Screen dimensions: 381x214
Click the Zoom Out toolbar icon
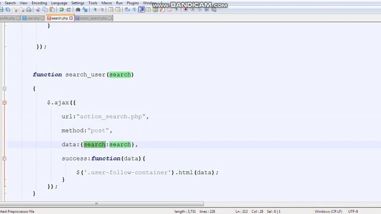click(102, 10)
